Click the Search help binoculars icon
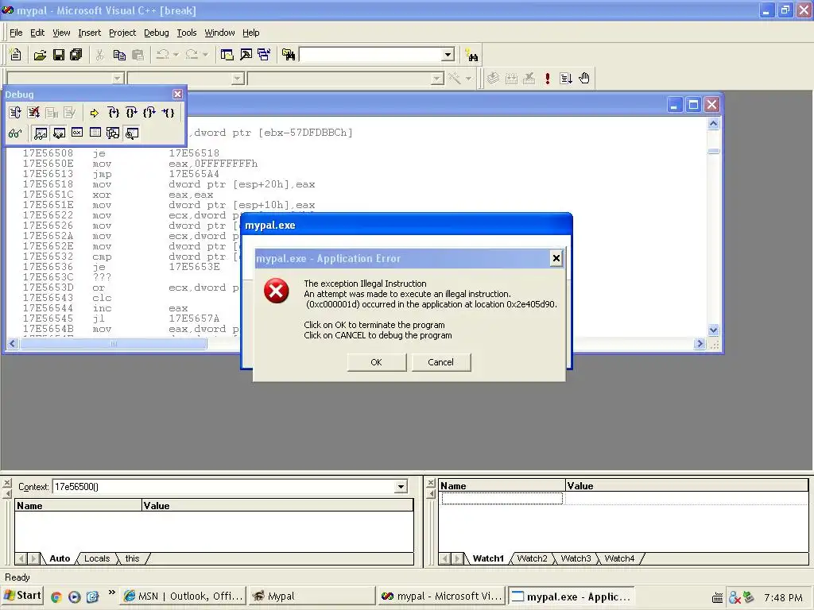The height and width of the screenshot is (610, 814). point(472,55)
